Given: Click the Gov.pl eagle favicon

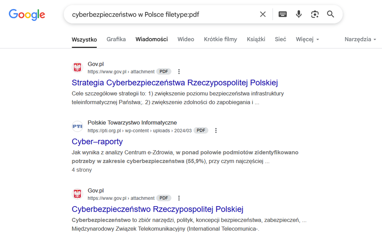Looking at the screenshot, I should 77,67.
